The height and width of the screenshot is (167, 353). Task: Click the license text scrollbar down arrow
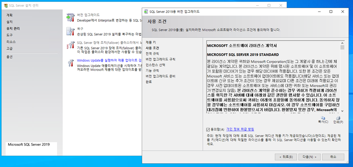pyautogui.click(x=342, y=111)
